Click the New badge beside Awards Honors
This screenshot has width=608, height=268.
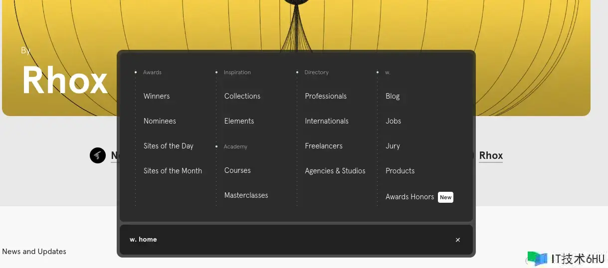(x=445, y=197)
